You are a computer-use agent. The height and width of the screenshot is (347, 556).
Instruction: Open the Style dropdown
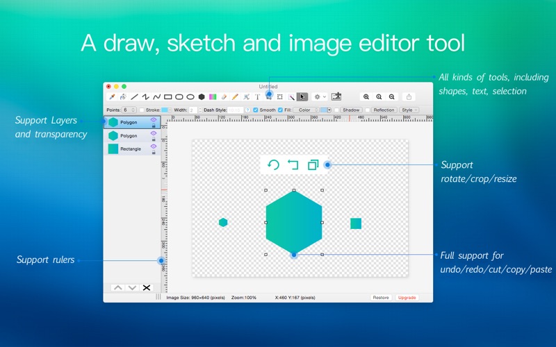point(409,110)
